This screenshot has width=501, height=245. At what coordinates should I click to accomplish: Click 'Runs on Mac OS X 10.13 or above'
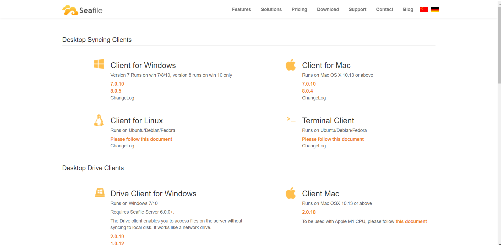337,75
